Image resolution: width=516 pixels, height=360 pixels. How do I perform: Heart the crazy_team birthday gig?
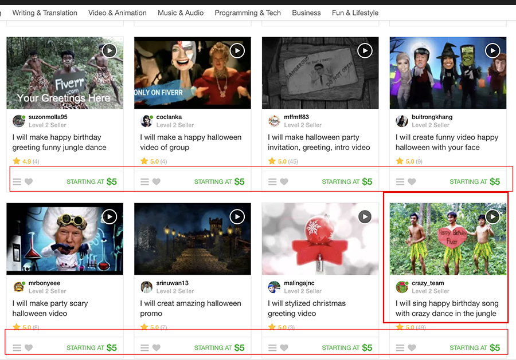click(412, 347)
